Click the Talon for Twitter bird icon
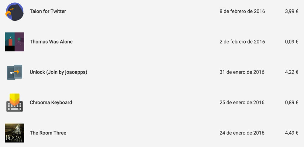Viewport: 304px width, 147px height. pyautogui.click(x=15, y=12)
